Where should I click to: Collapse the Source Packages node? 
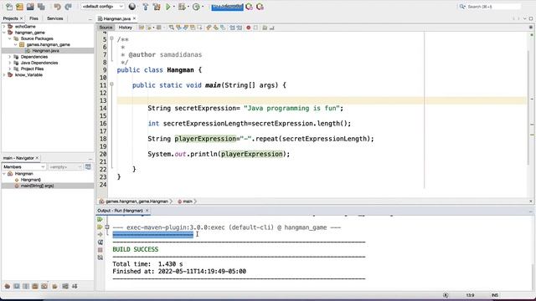[x=10, y=38]
